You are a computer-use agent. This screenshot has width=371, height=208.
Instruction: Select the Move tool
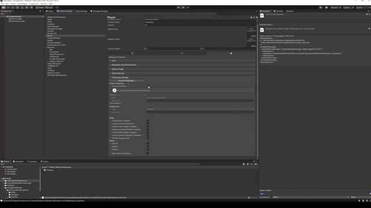pos(8,8)
